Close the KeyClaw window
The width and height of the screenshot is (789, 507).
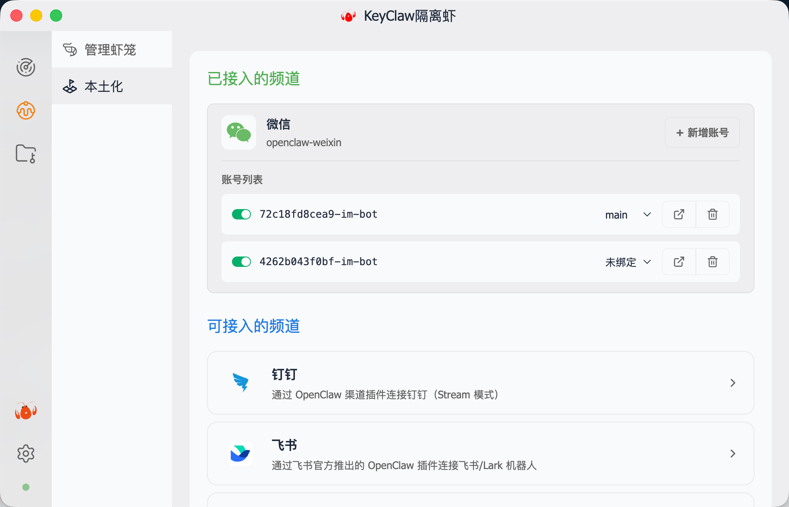coord(16,16)
